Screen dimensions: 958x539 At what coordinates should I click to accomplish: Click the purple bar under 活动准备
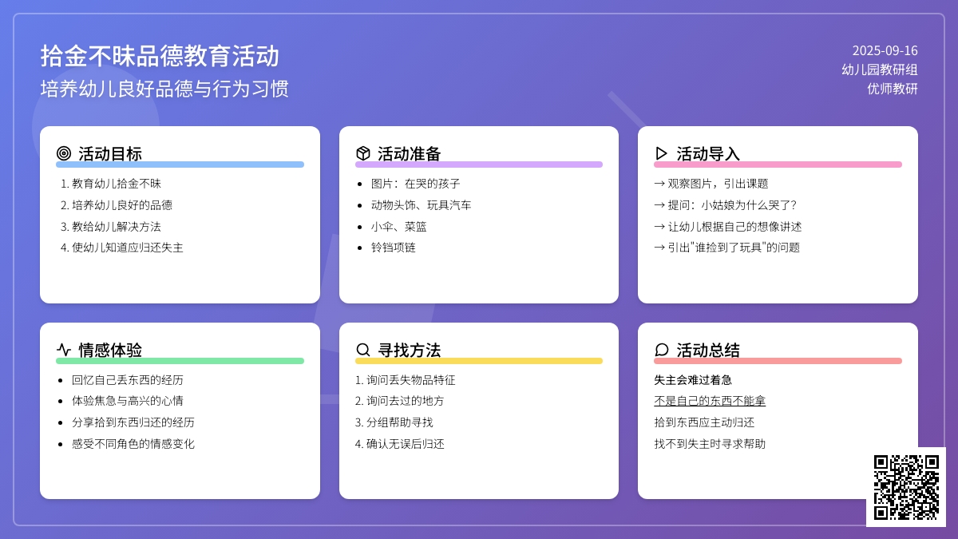[479, 164]
